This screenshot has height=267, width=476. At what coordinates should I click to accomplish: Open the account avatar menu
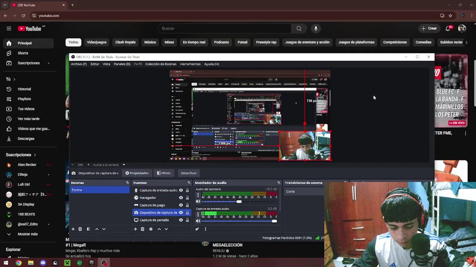tap(462, 29)
